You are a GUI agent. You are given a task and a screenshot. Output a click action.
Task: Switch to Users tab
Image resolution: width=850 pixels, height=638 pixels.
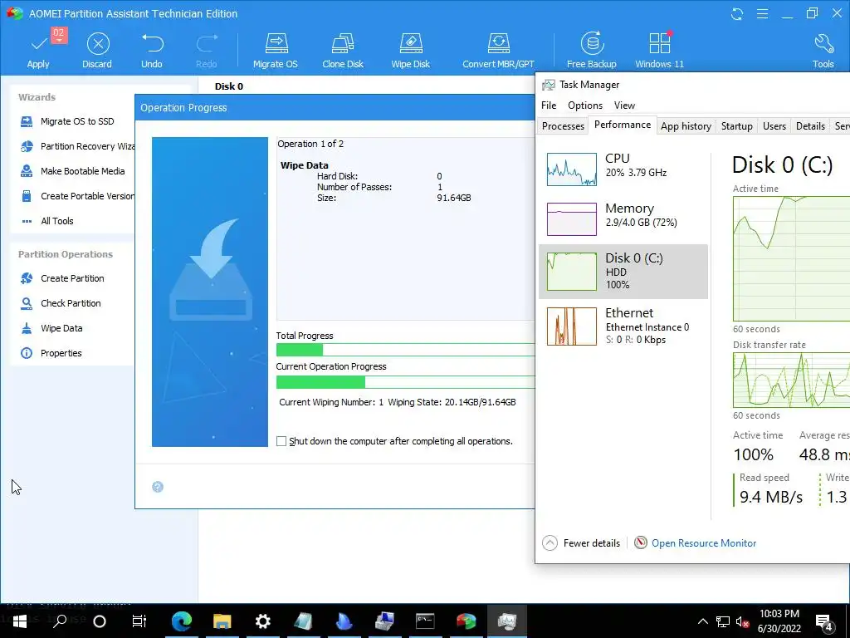tap(774, 126)
